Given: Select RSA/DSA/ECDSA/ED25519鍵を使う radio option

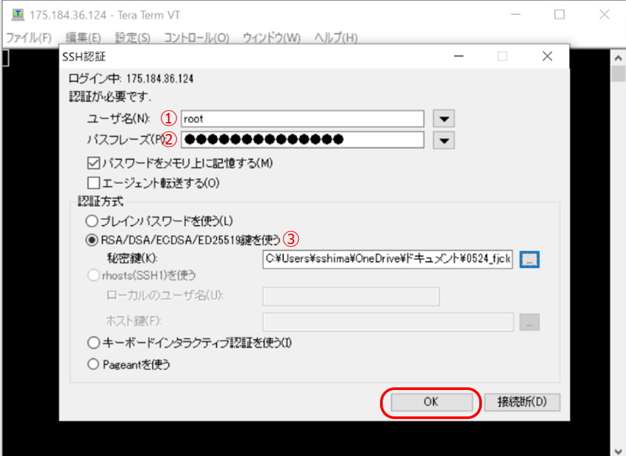Looking at the screenshot, I should pyautogui.click(x=92, y=240).
